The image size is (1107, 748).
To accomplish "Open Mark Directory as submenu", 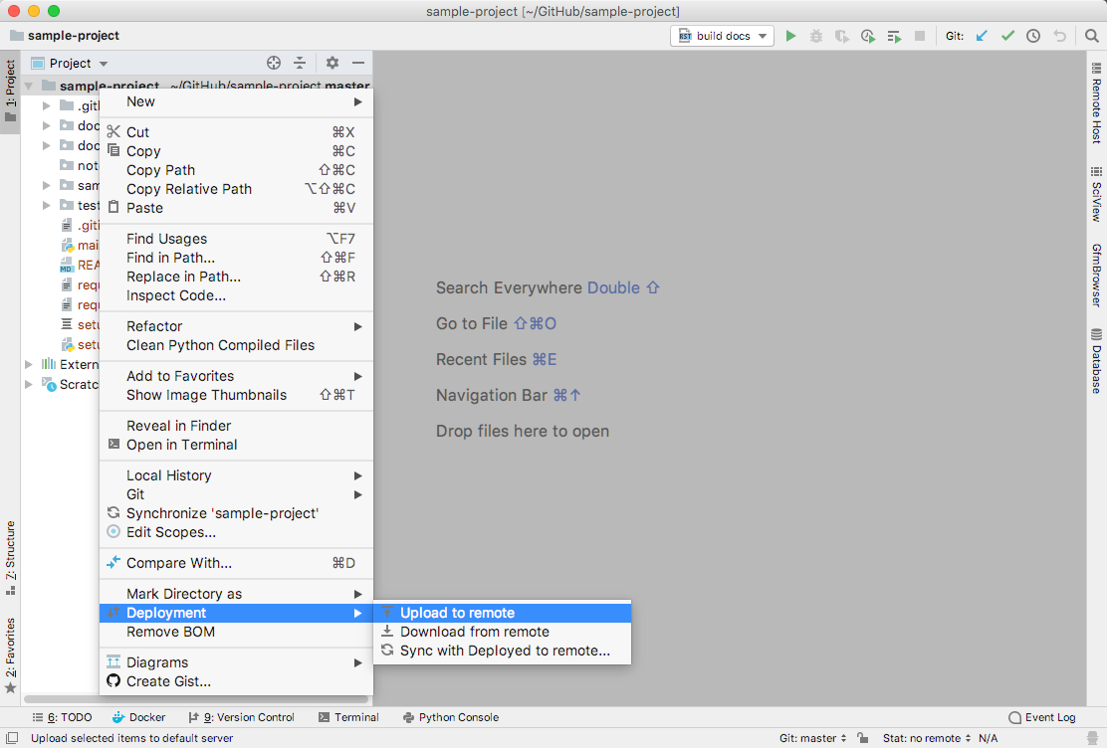I will (237, 594).
